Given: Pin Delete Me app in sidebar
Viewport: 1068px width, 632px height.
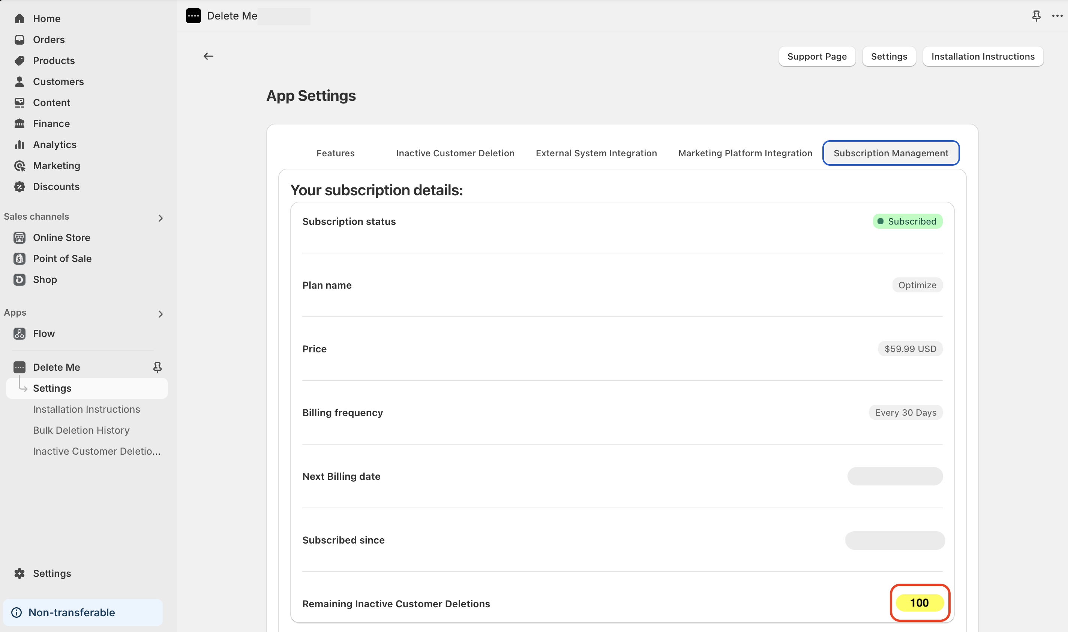Looking at the screenshot, I should pyautogui.click(x=157, y=367).
